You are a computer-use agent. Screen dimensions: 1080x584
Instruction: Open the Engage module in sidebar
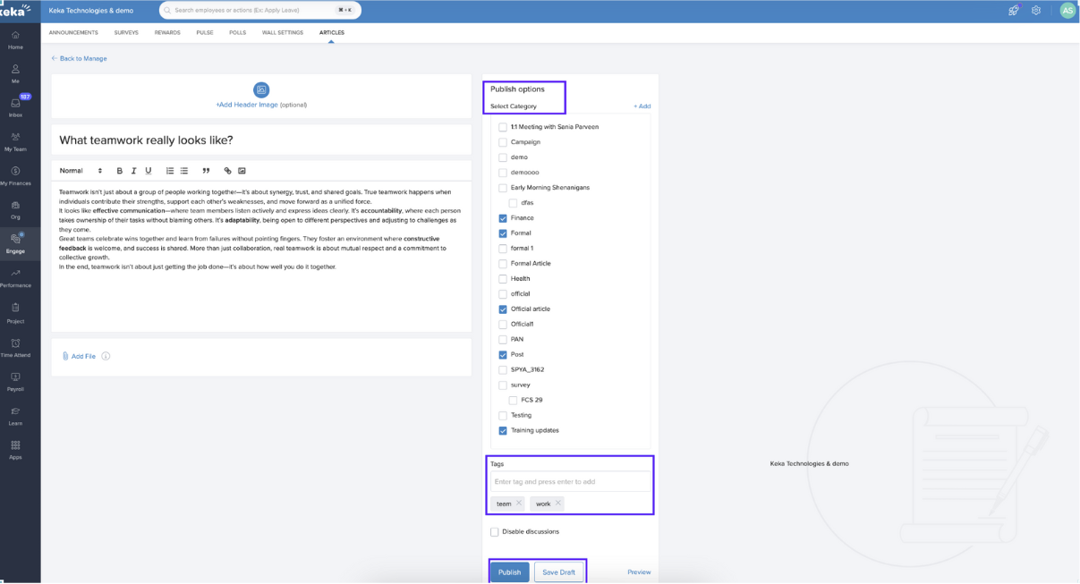(15, 242)
